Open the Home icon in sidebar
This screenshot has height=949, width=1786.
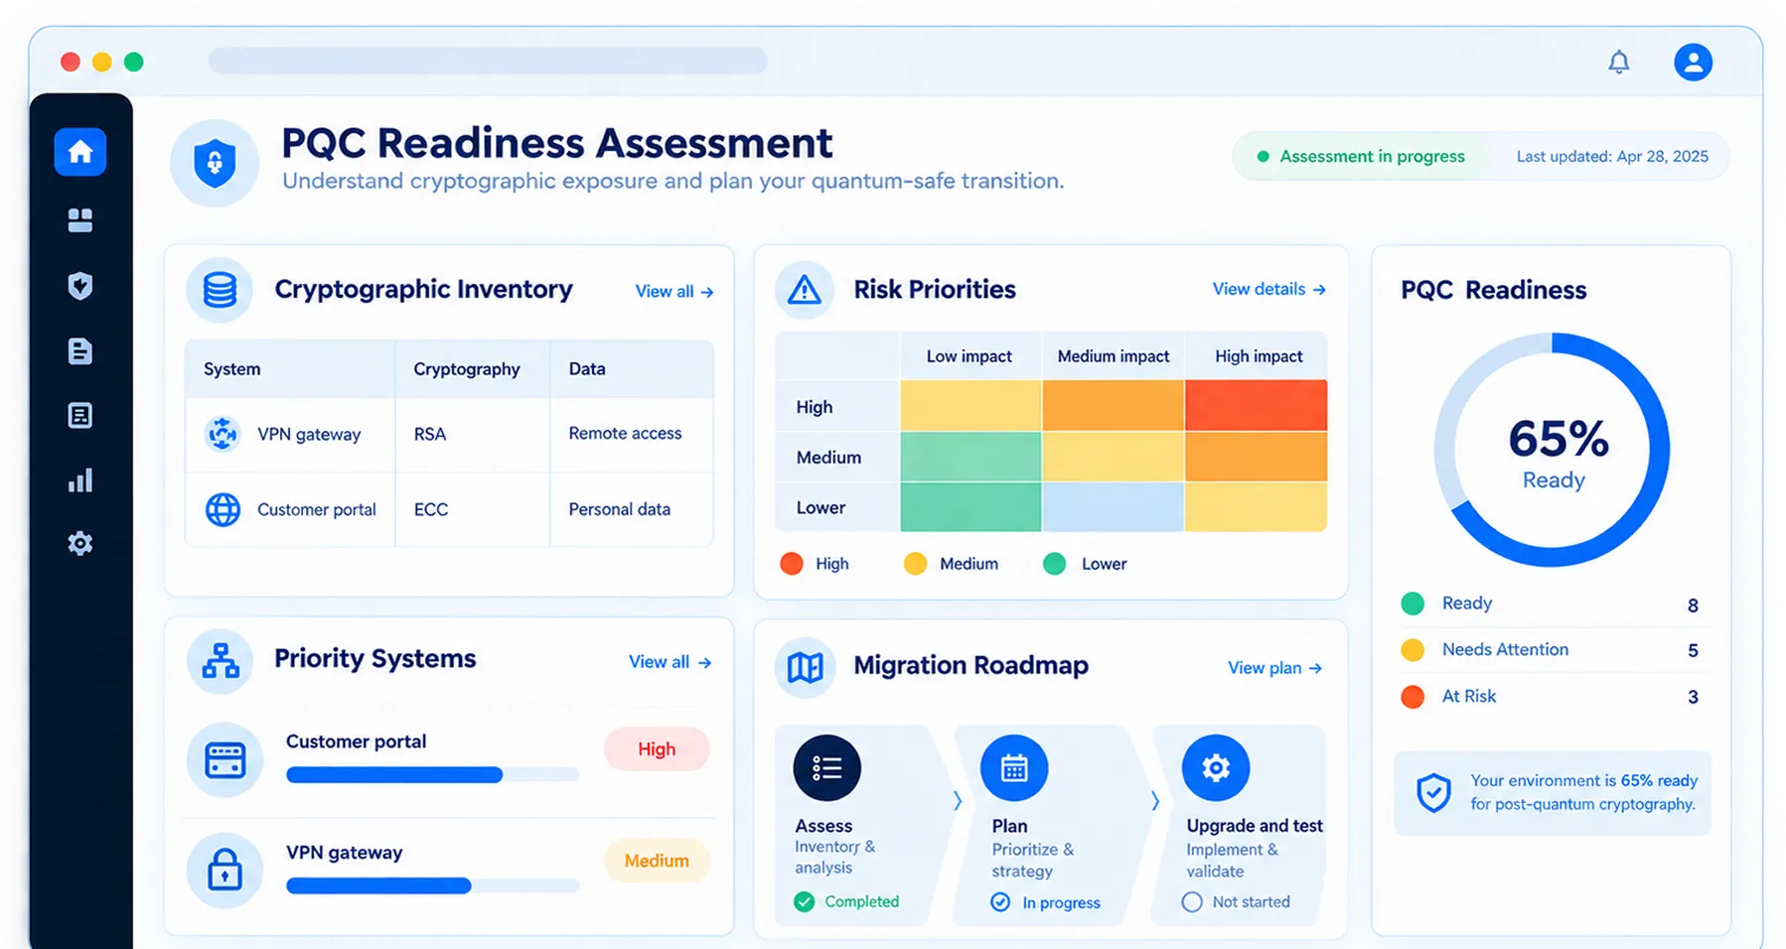tap(80, 152)
